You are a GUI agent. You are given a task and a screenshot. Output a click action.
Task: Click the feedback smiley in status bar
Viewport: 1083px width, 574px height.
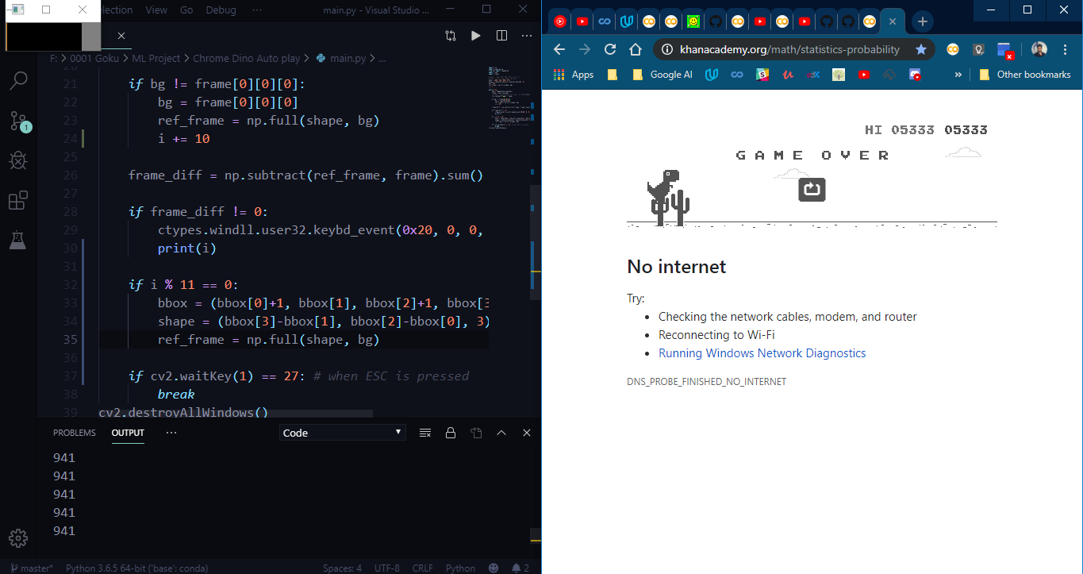click(x=493, y=568)
